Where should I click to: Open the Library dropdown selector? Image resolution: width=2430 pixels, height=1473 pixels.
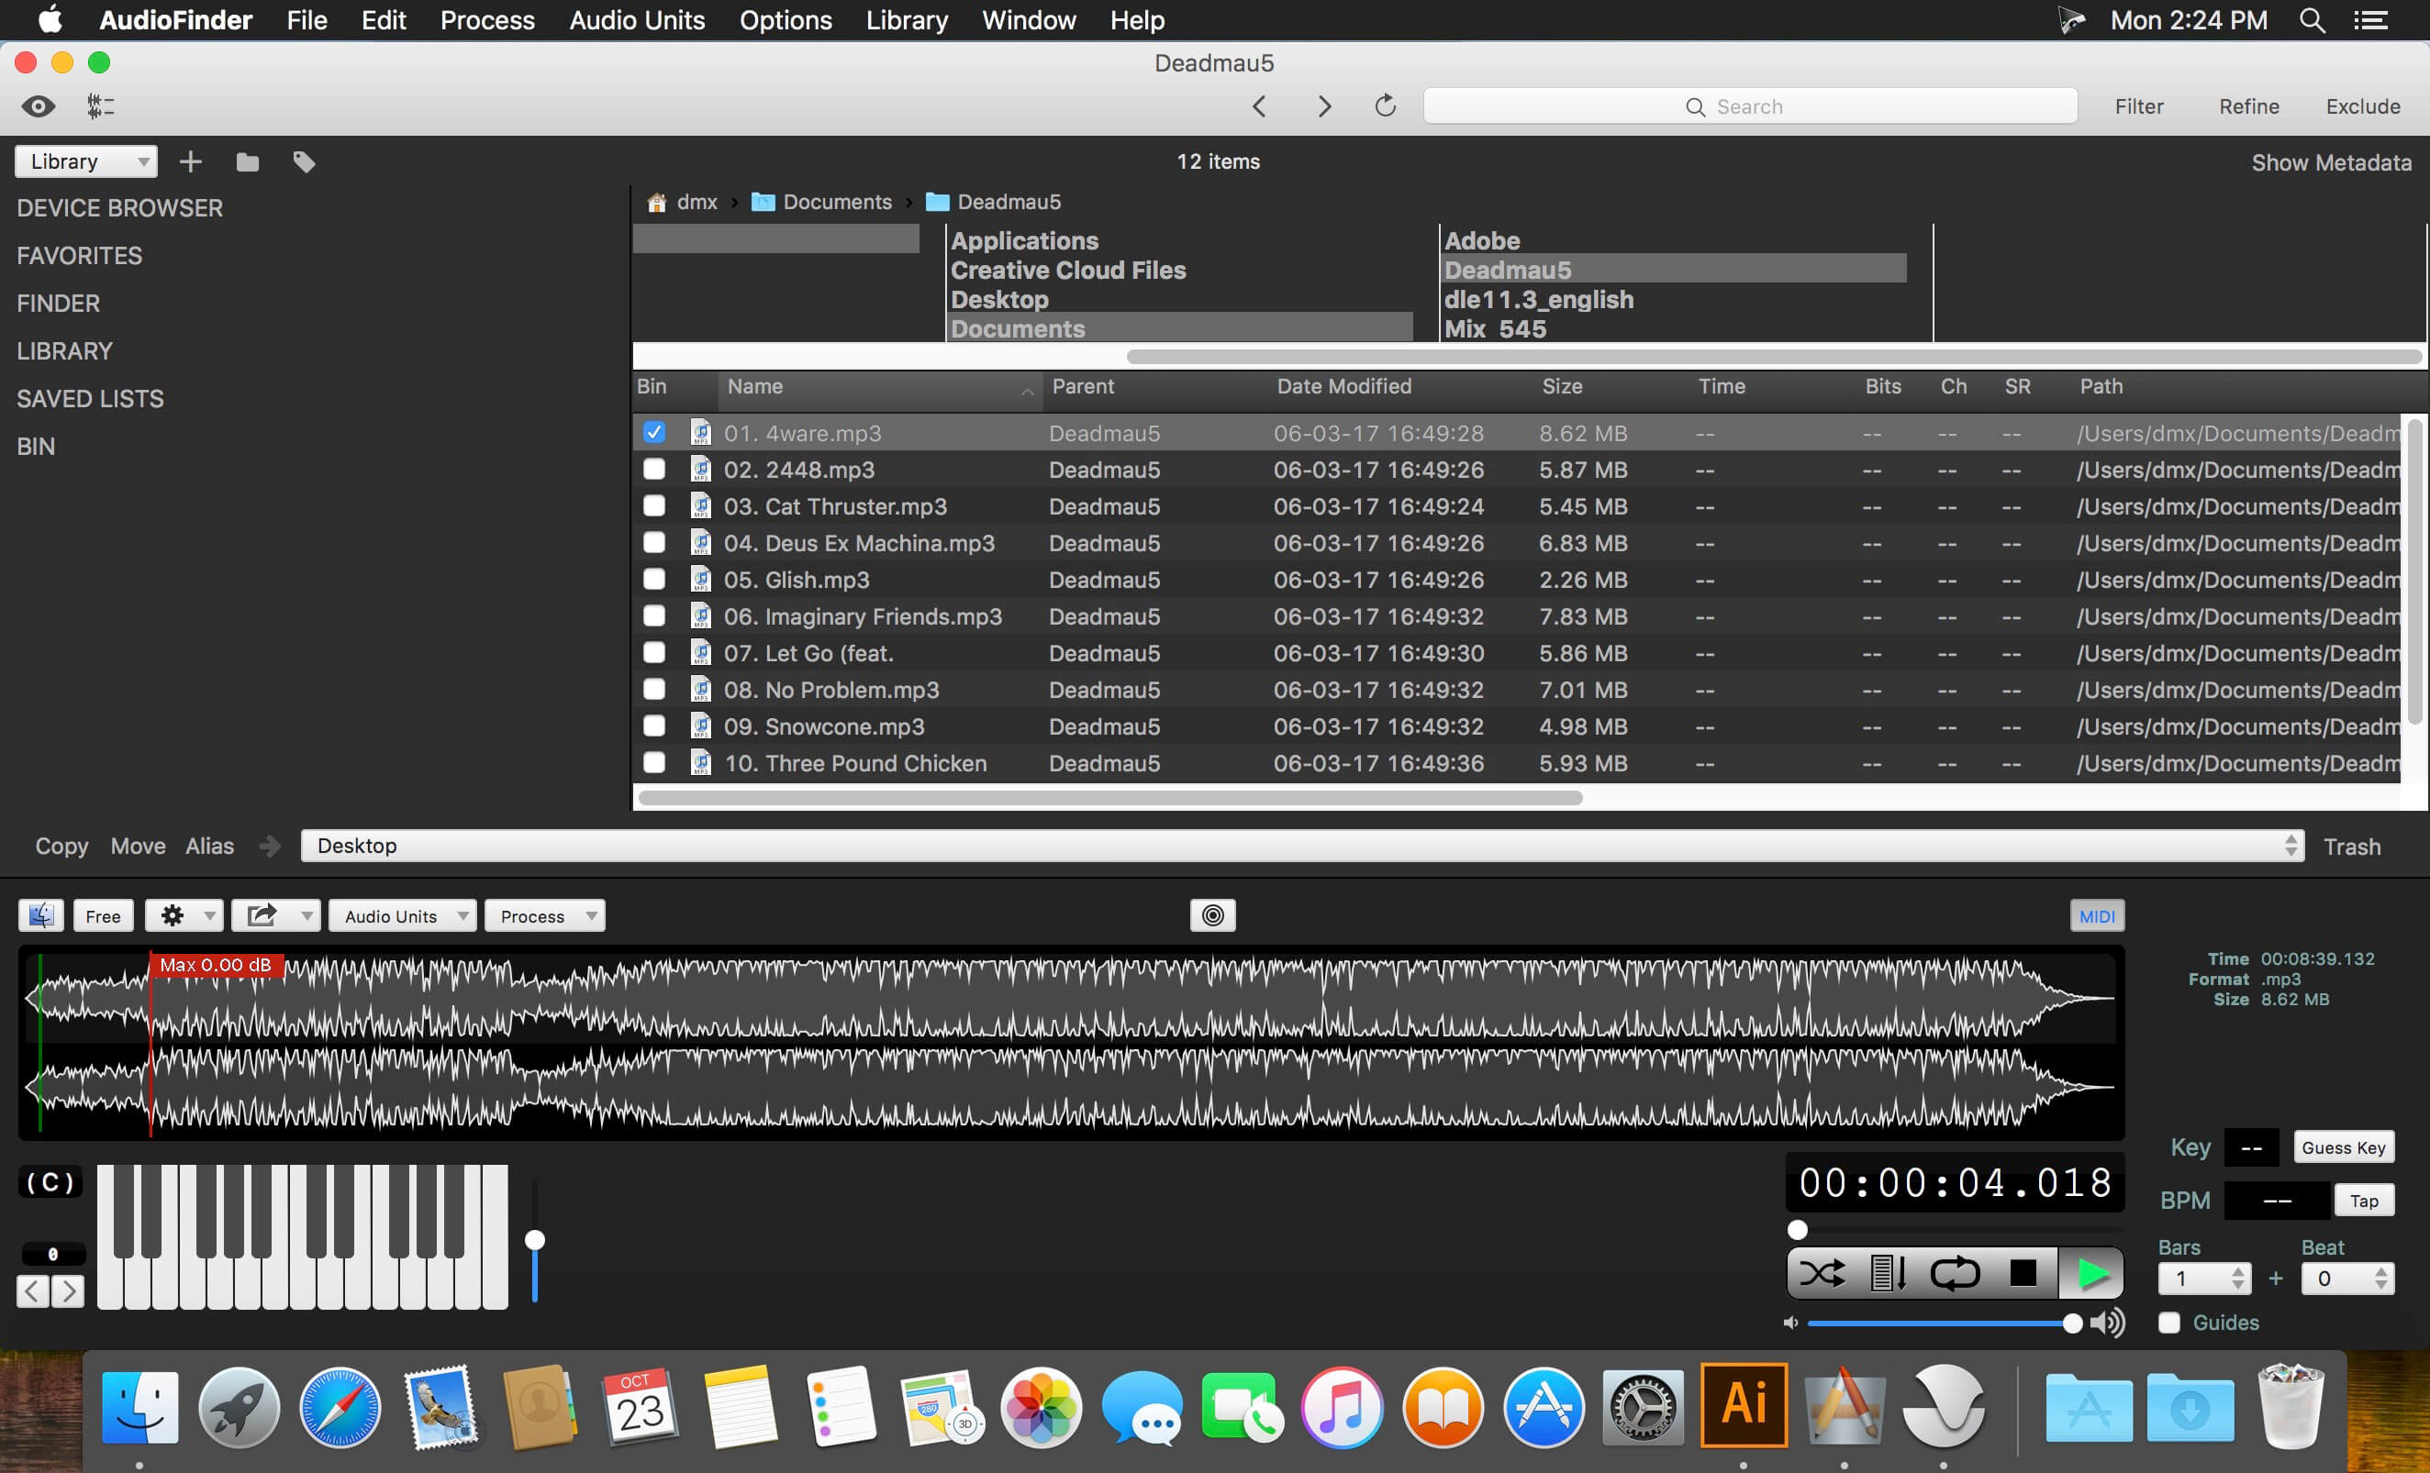pyautogui.click(x=87, y=161)
